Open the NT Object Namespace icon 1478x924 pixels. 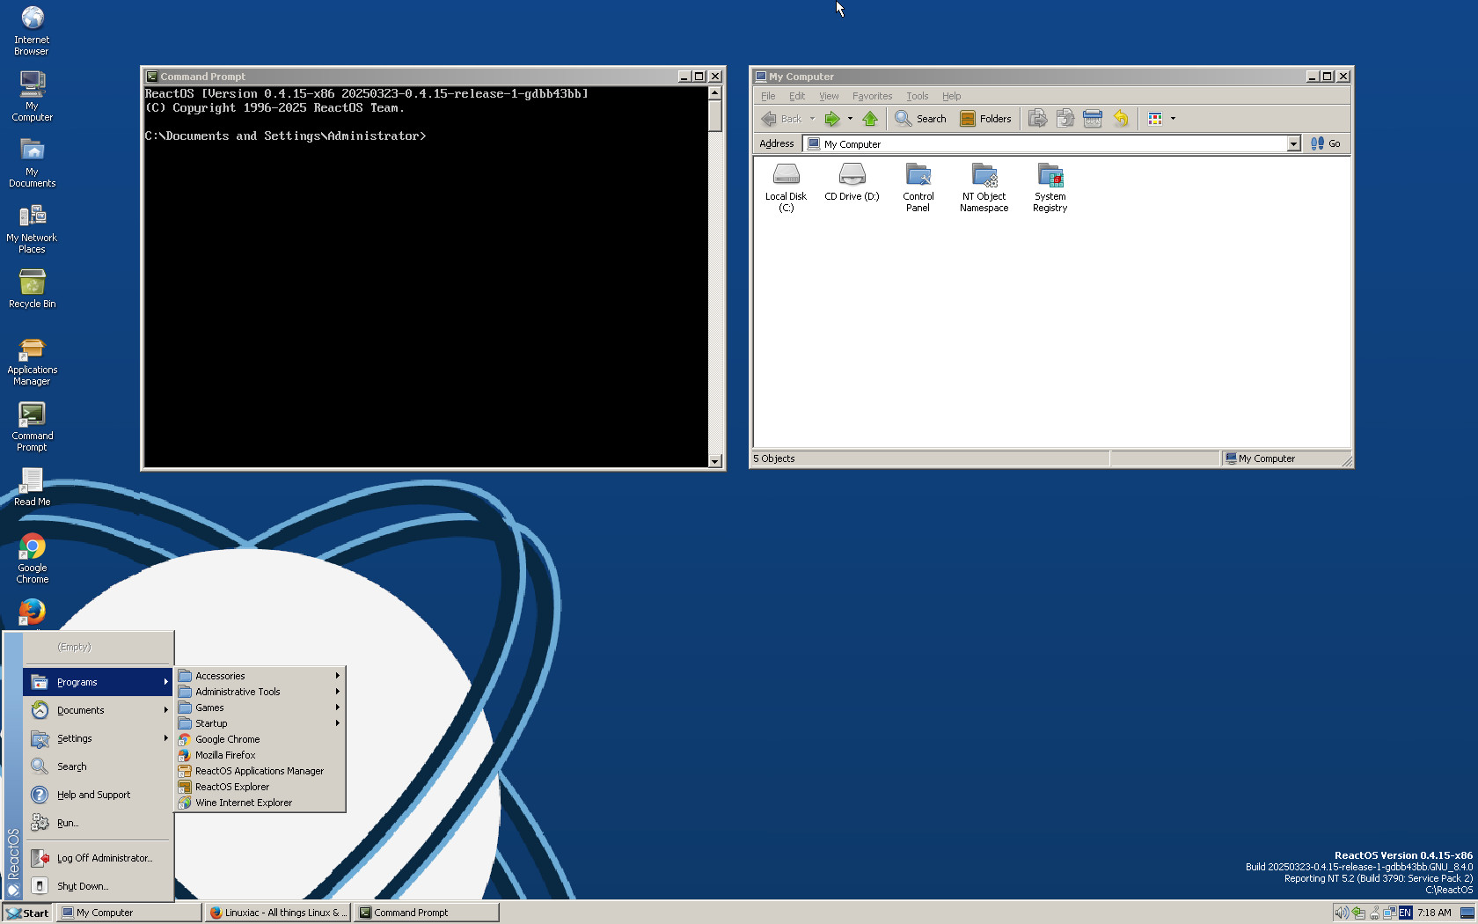(x=984, y=175)
